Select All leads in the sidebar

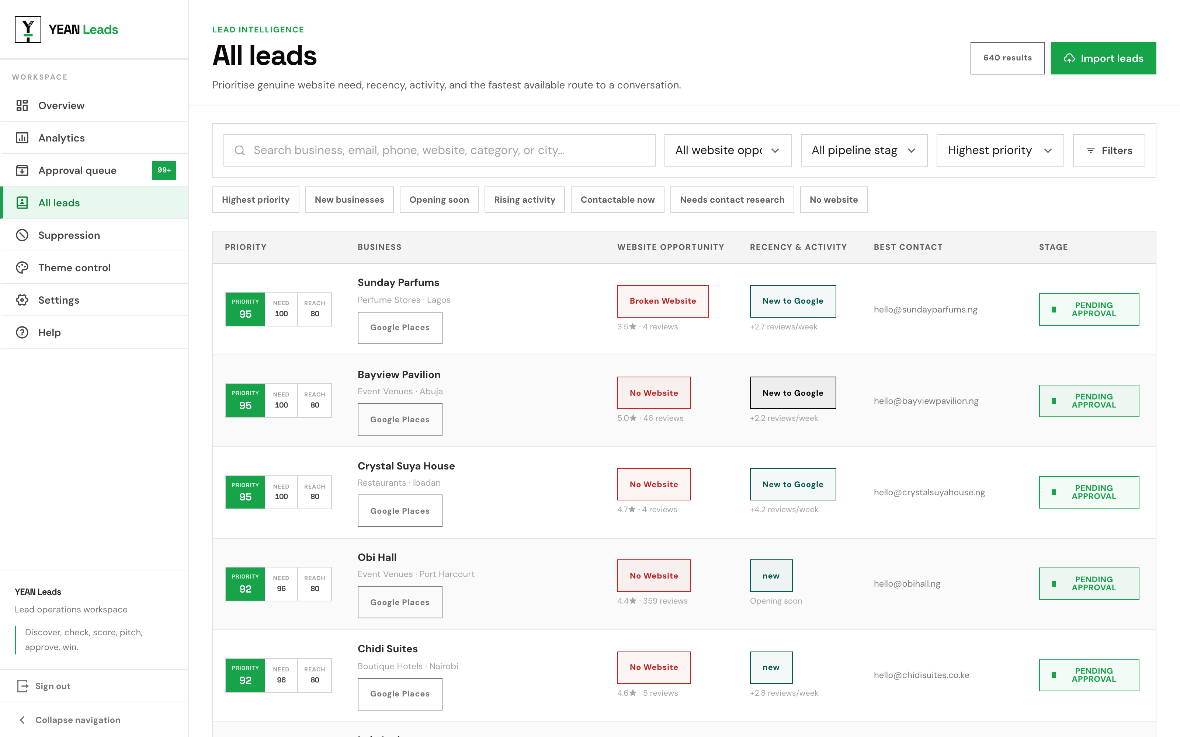tap(95, 203)
